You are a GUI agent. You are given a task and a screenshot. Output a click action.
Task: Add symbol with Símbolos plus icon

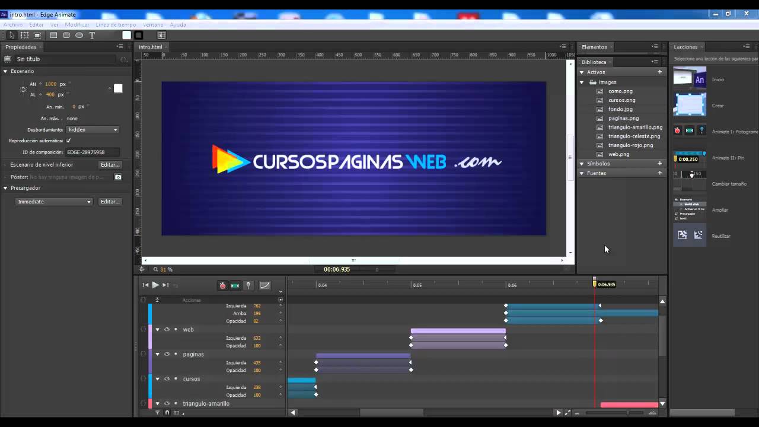(x=659, y=164)
